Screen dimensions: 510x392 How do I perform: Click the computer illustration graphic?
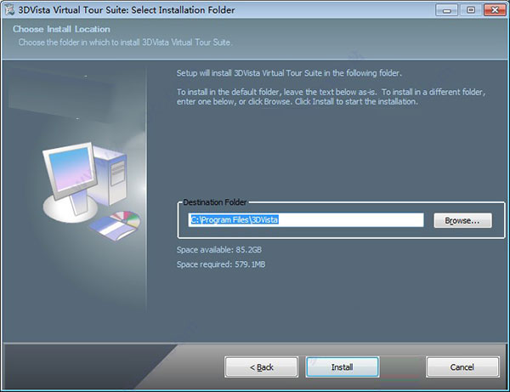(92, 191)
